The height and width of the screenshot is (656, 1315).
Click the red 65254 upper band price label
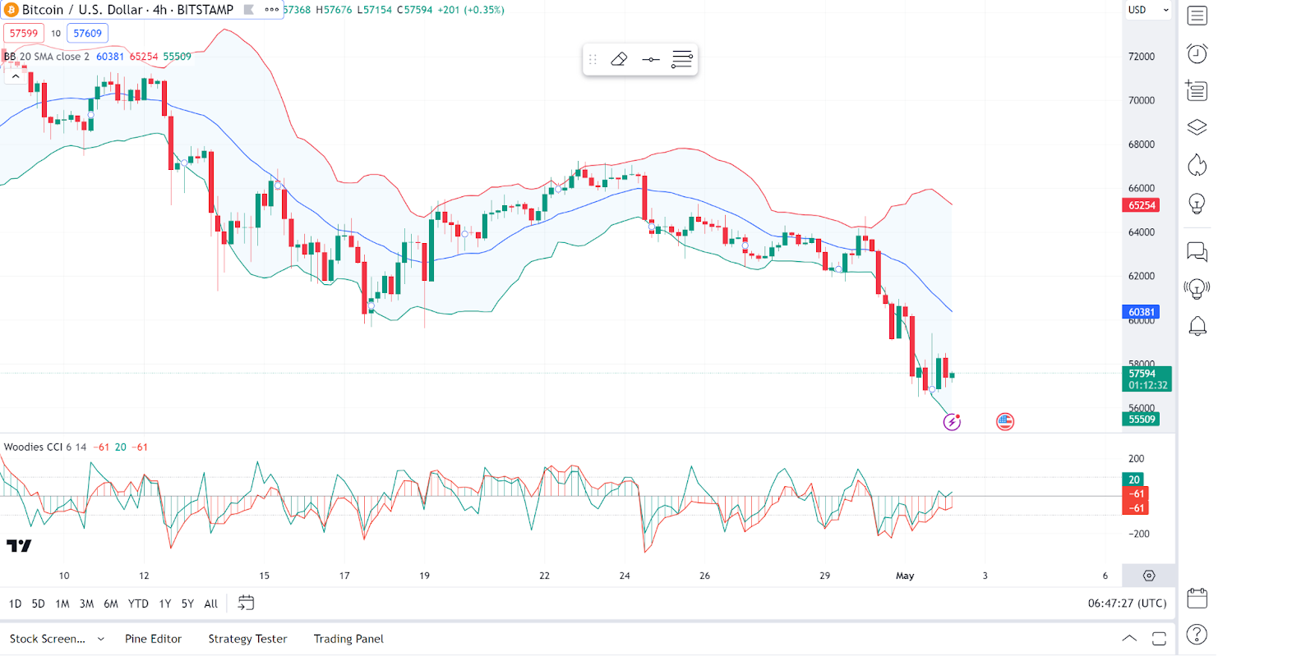click(1141, 205)
